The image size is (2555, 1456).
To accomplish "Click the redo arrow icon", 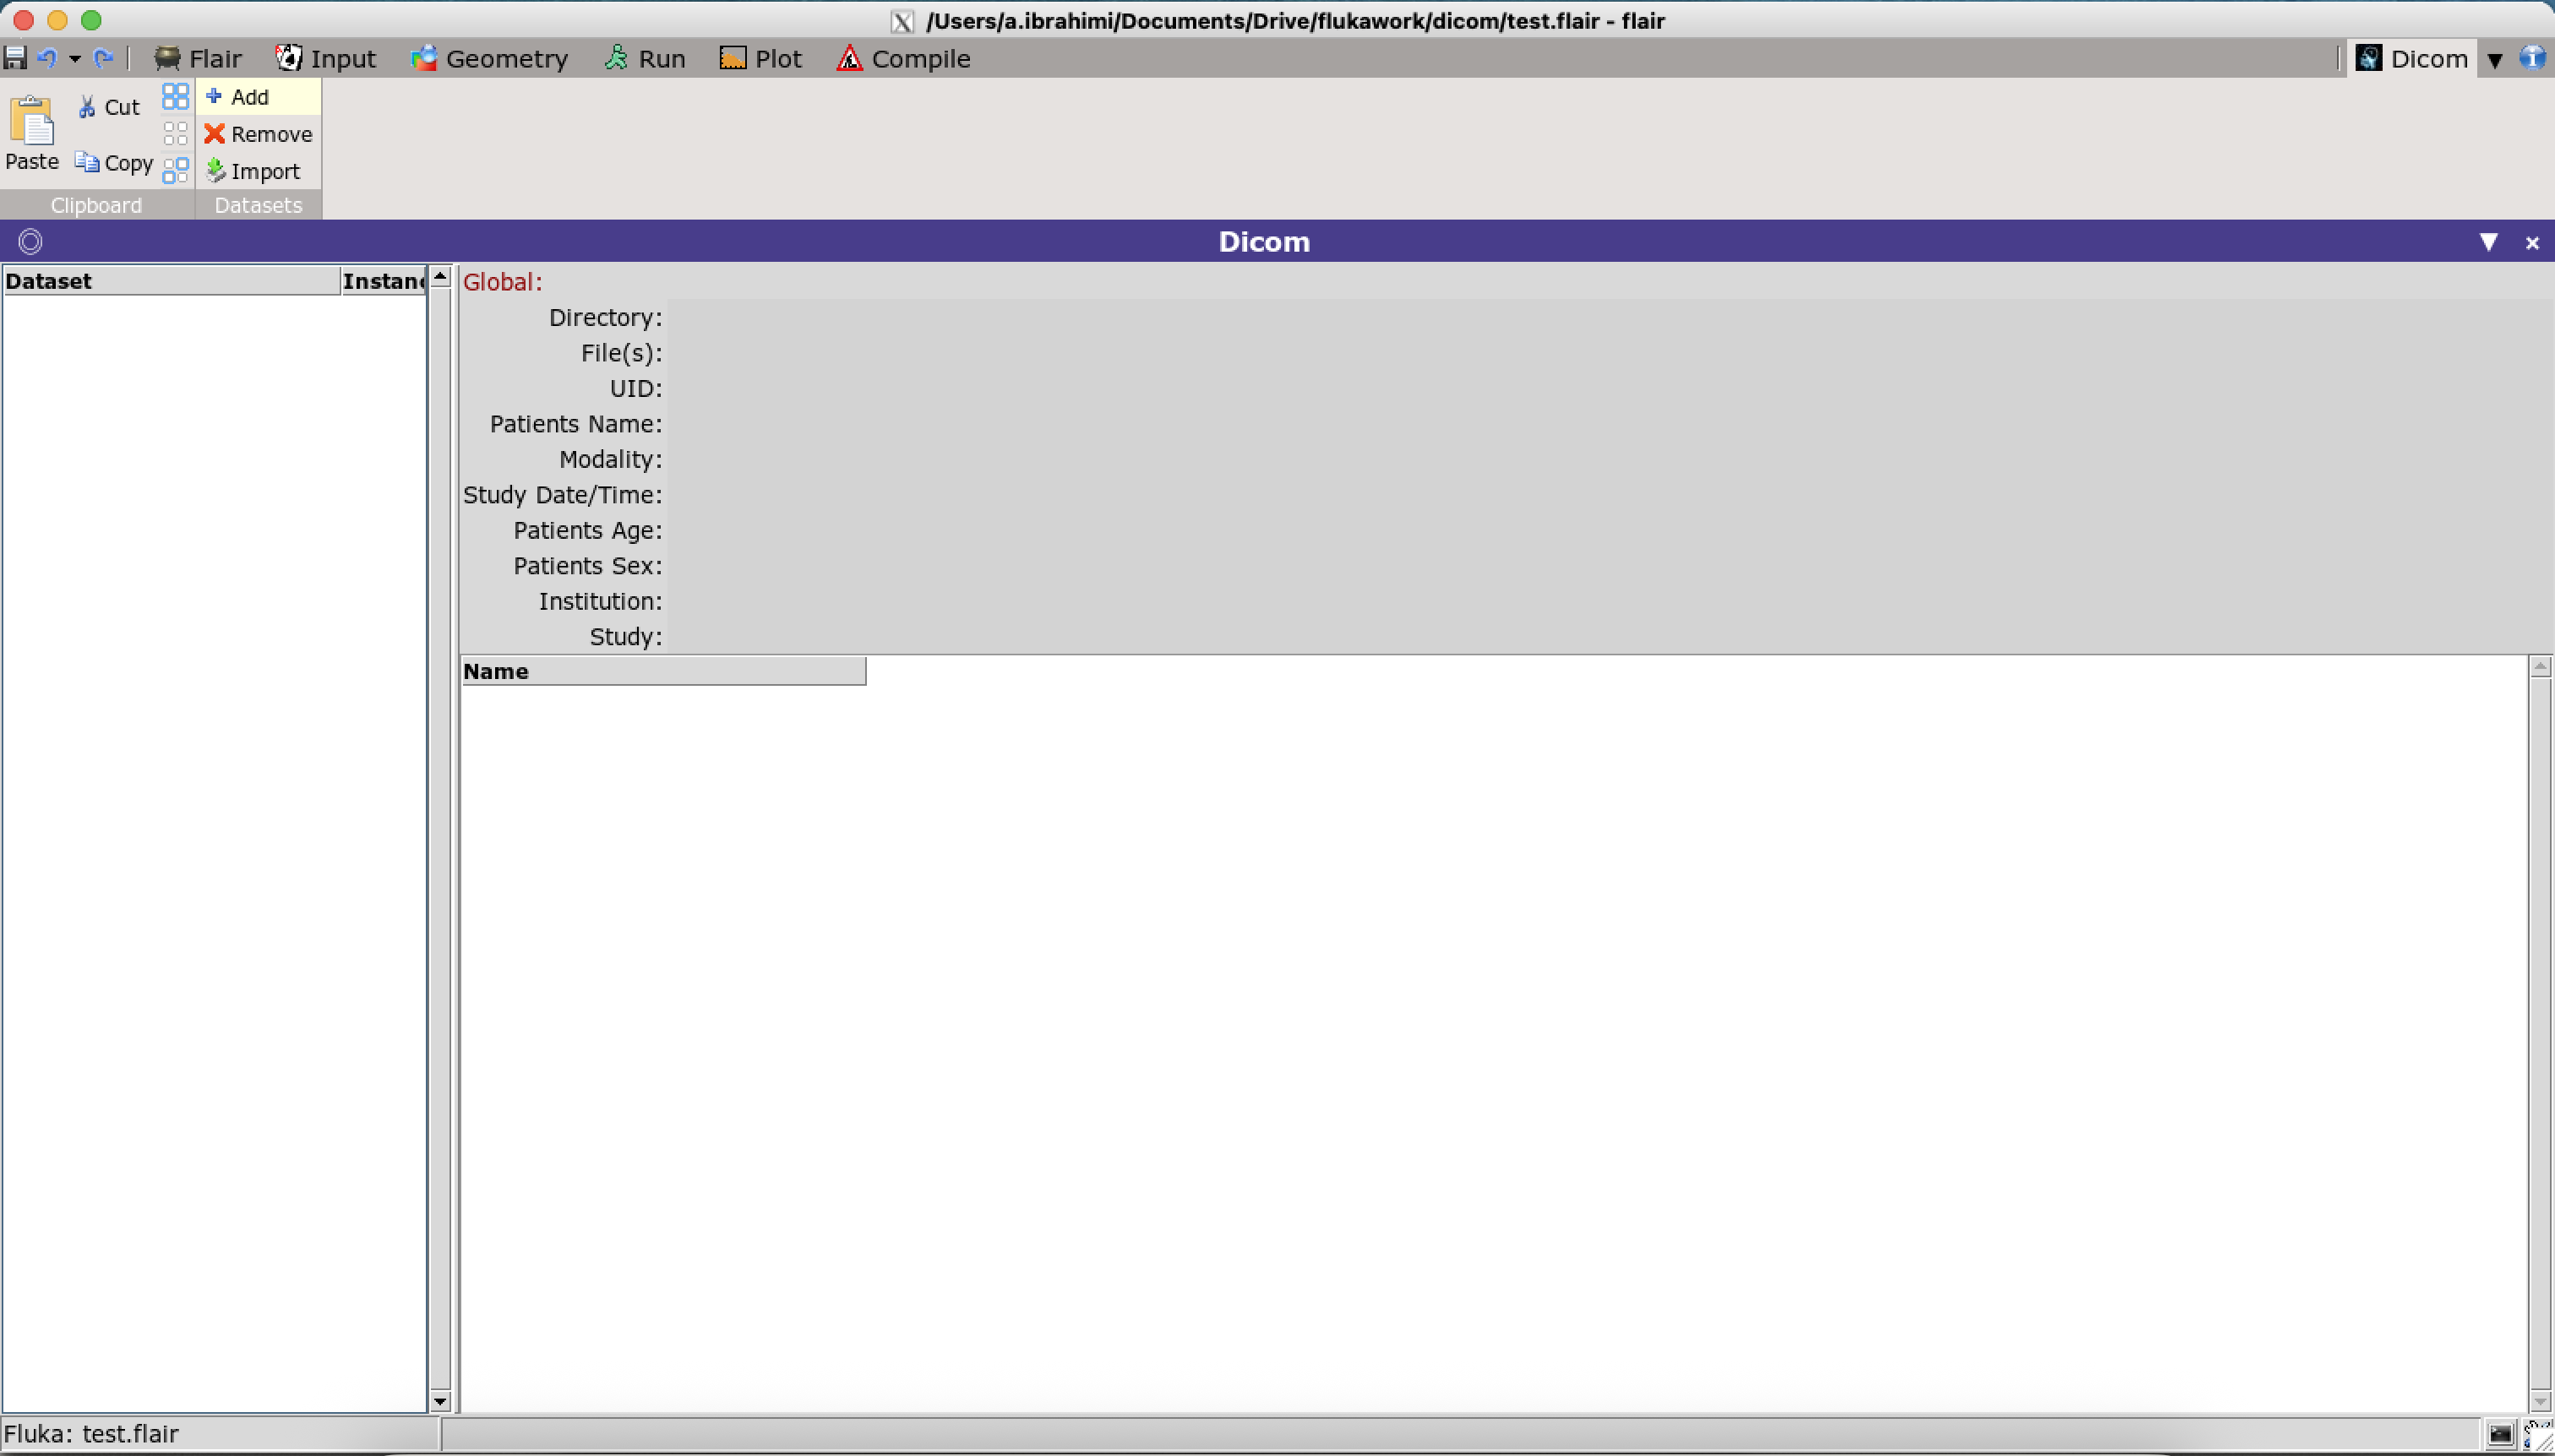I will point(102,58).
